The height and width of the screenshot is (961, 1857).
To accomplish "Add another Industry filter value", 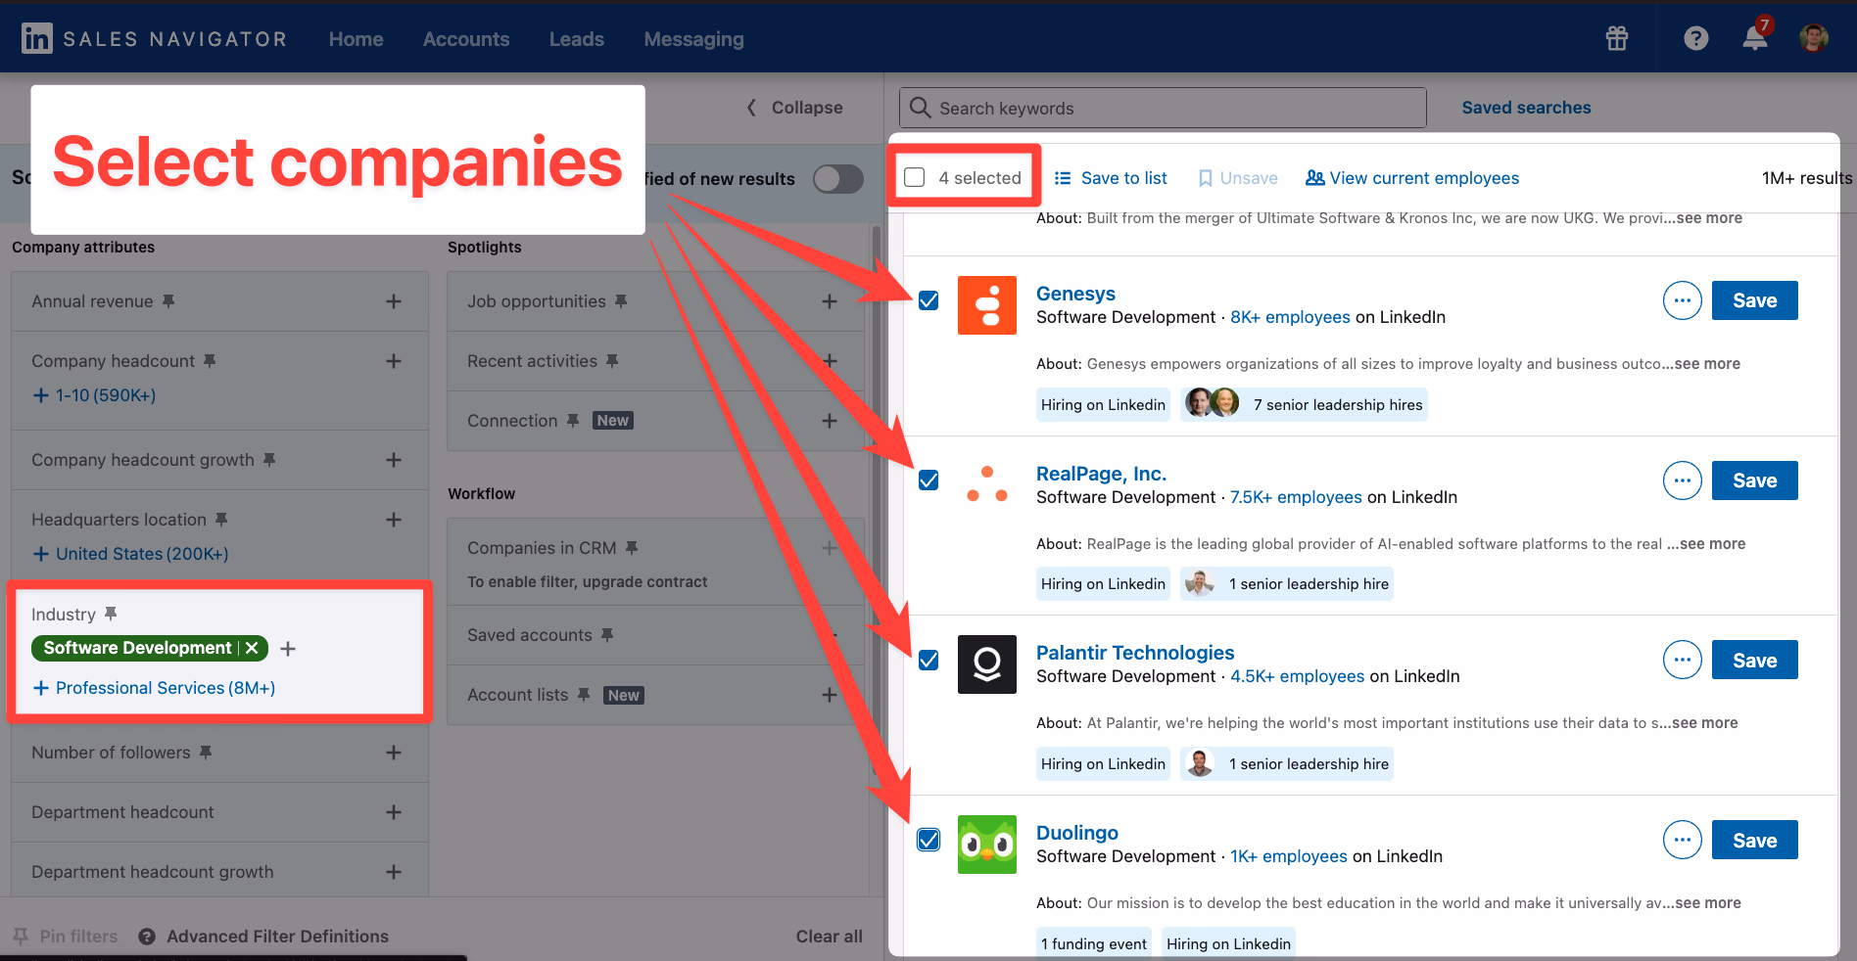I will (288, 649).
